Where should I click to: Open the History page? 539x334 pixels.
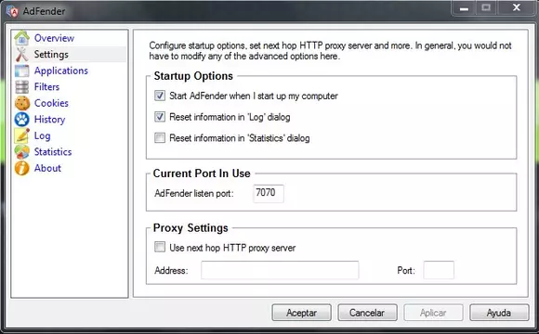[x=49, y=120]
